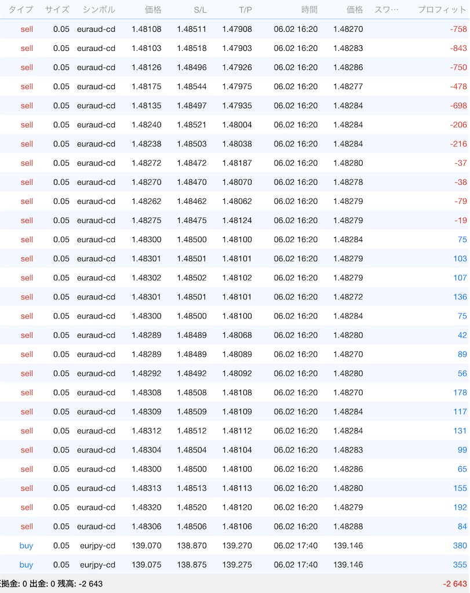Click the 残高: -2 643 balance text

click(80, 584)
